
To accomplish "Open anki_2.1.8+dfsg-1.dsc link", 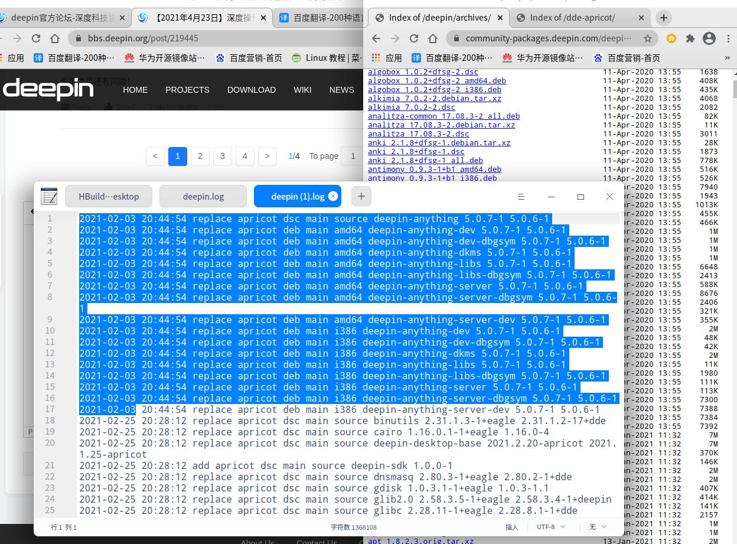I will pyautogui.click(x=416, y=152).
